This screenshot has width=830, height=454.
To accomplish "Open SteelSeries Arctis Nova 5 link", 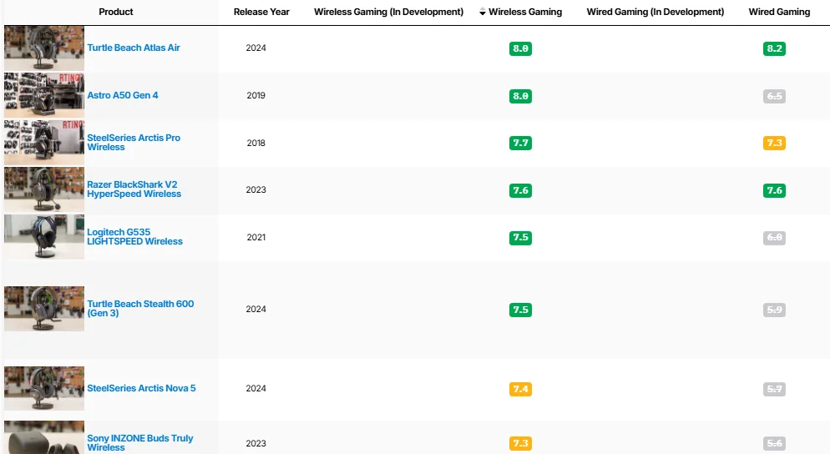I will (141, 388).
